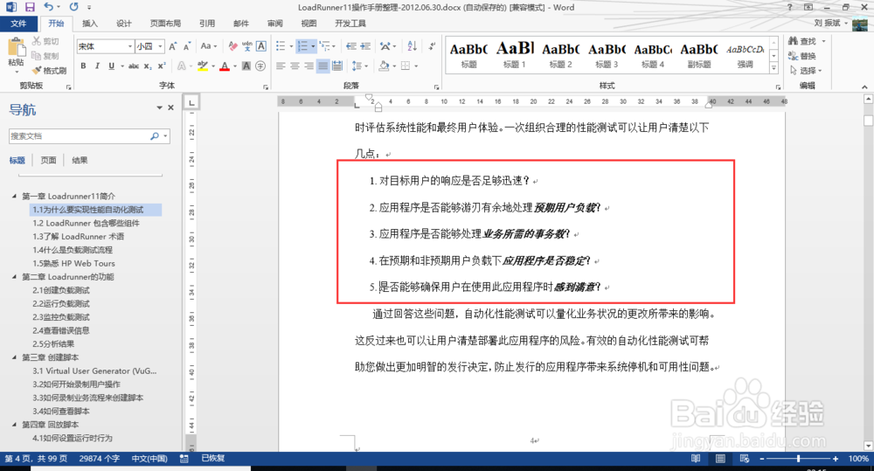Collapse the 第二章 Loadrunner的功能 heading
The image size is (874, 471).
pos(15,276)
